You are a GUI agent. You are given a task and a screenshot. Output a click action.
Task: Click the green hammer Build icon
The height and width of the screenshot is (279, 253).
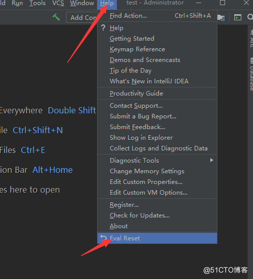click(x=56, y=17)
